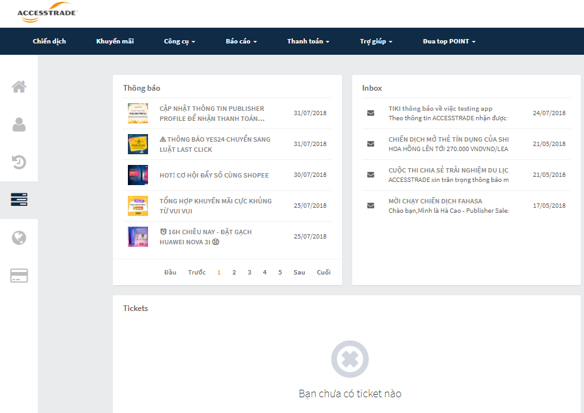
Task: Open the Thanh toán dropdown menu
Action: click(x=308, y=42)
